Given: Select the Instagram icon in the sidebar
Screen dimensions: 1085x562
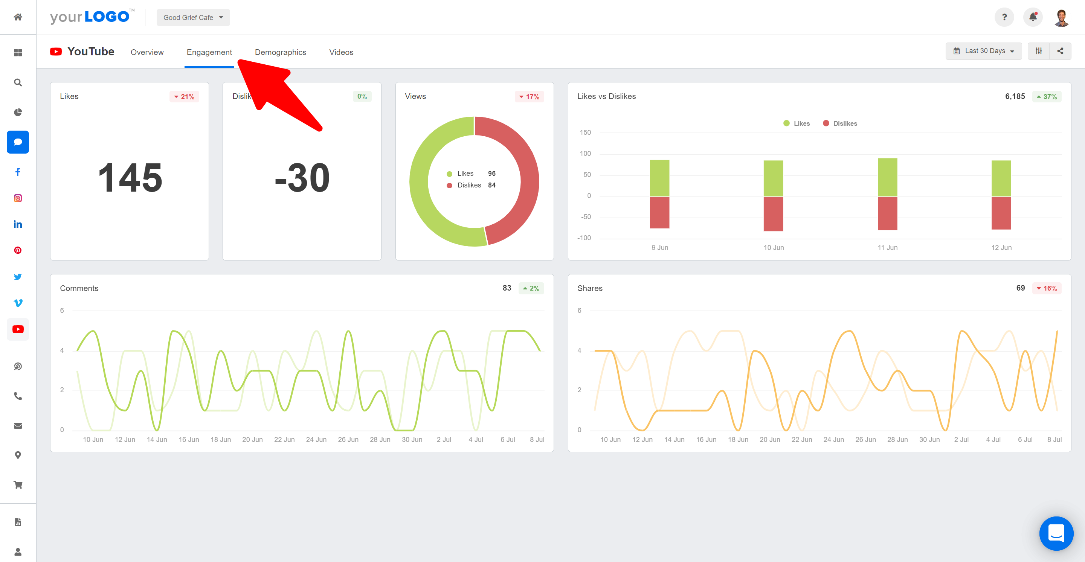Looking at the screenshot, I should tap(18, 198).
